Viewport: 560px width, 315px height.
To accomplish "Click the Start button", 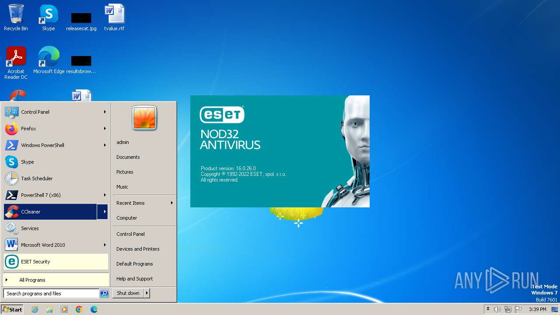I will (12, 309).
